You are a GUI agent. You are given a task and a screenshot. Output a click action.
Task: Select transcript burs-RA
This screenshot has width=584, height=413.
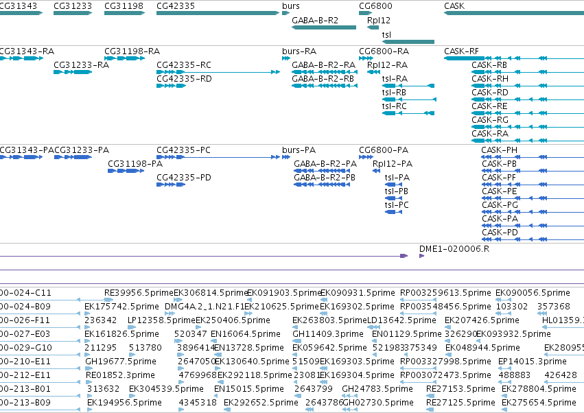pyautogui.click(x=286, y=58)
